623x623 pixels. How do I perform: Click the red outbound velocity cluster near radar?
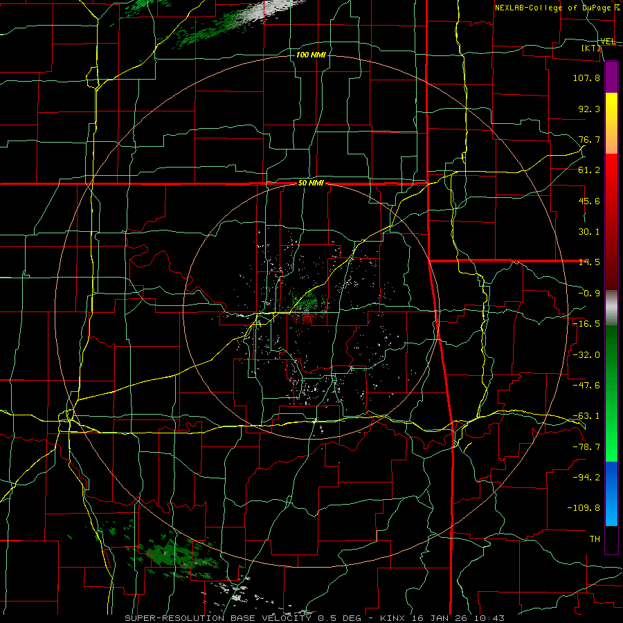[x=304, y=319]
